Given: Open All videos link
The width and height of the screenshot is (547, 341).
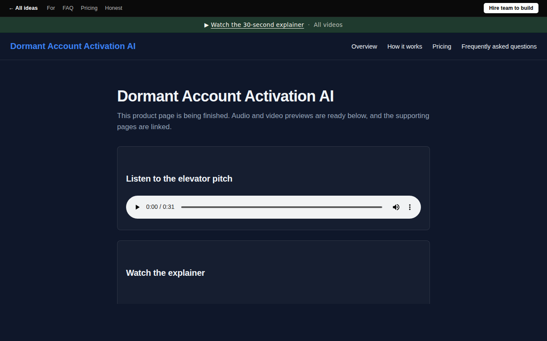Looking at the screenshot, I should click(x=328, y=25).
